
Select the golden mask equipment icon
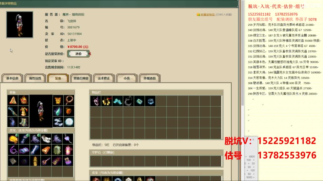[x=58, y=100]
